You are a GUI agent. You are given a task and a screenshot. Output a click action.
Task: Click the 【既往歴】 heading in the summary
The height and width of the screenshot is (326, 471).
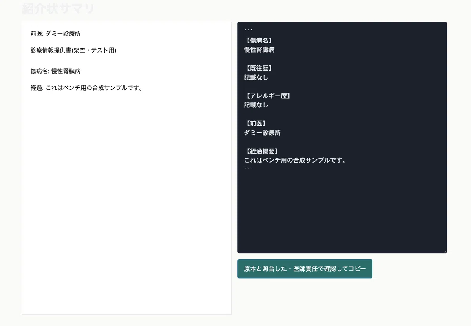click(x=258, y=68)
